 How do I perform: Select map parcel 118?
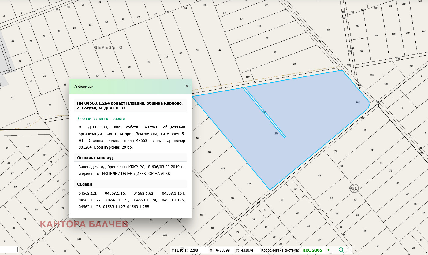[x=202, y=215]
